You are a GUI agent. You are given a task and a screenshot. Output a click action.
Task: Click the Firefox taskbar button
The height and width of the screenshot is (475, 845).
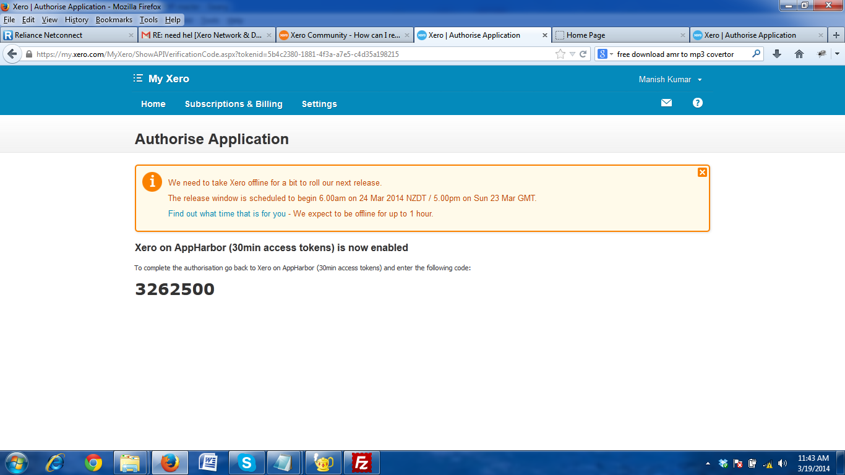point(169,463)
